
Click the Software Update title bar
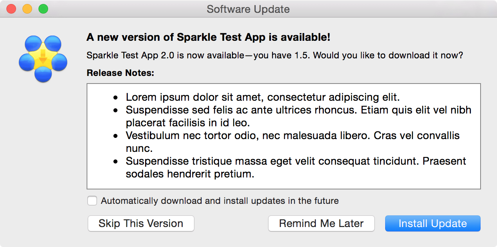pos(248,9)
